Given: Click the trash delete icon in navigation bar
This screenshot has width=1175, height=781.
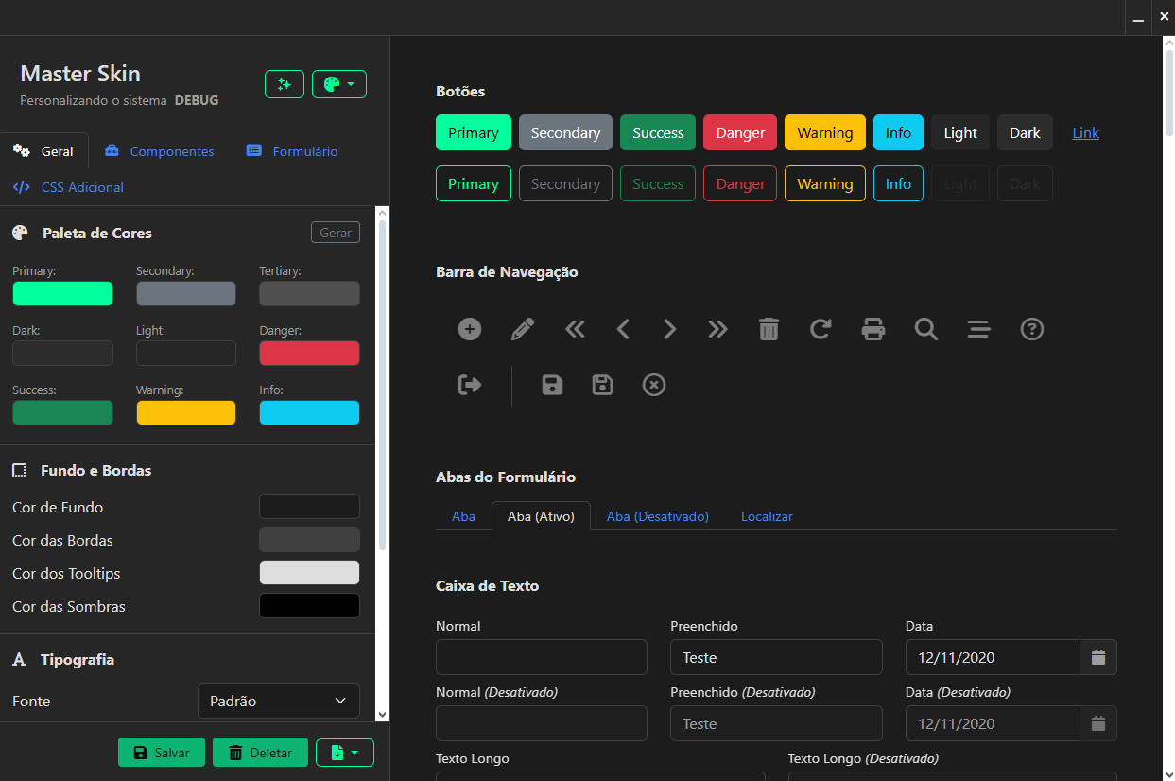Looking at the screenshot, I should click(x=769, y=329).
